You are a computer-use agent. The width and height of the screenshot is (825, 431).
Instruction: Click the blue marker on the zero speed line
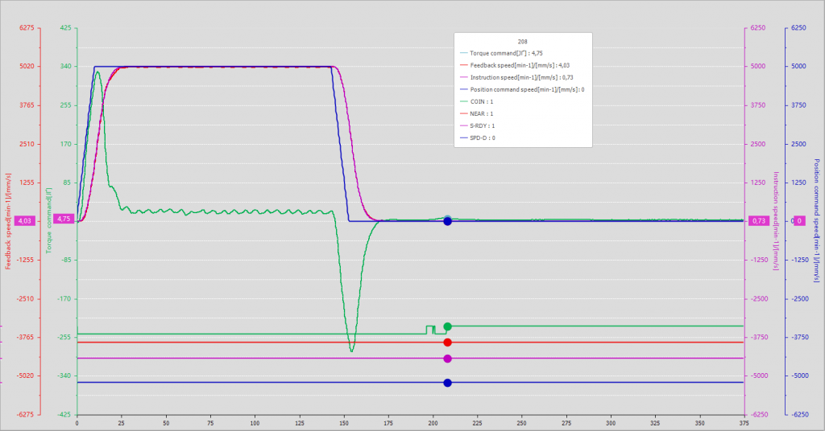coord(447,221)
